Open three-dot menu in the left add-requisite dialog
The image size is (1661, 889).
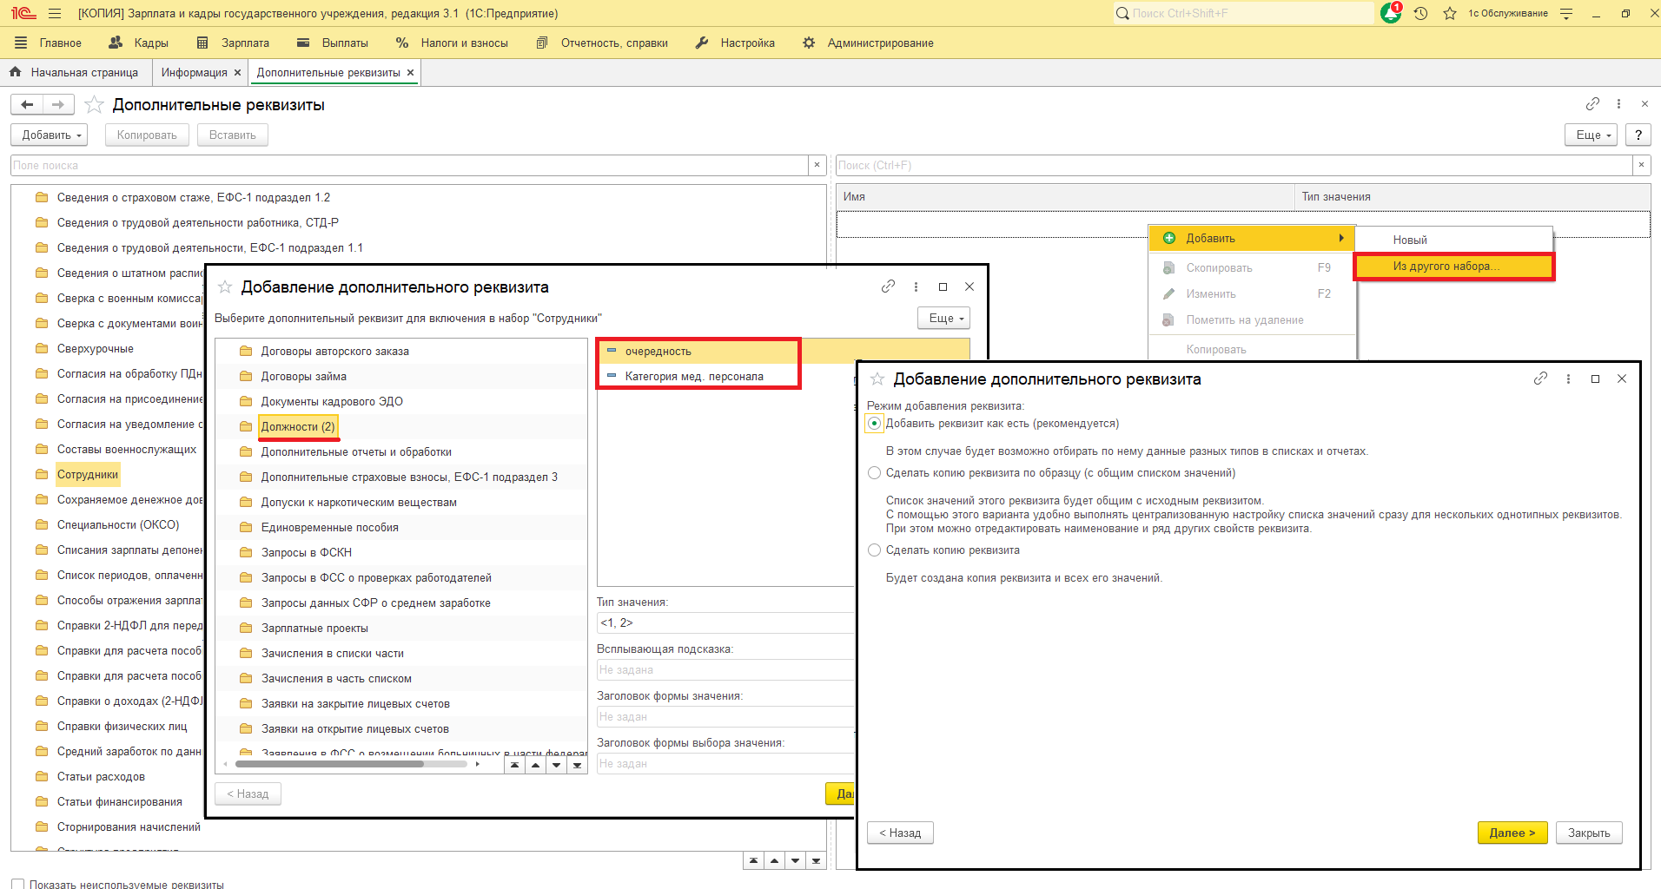click(x=916, y=286)
